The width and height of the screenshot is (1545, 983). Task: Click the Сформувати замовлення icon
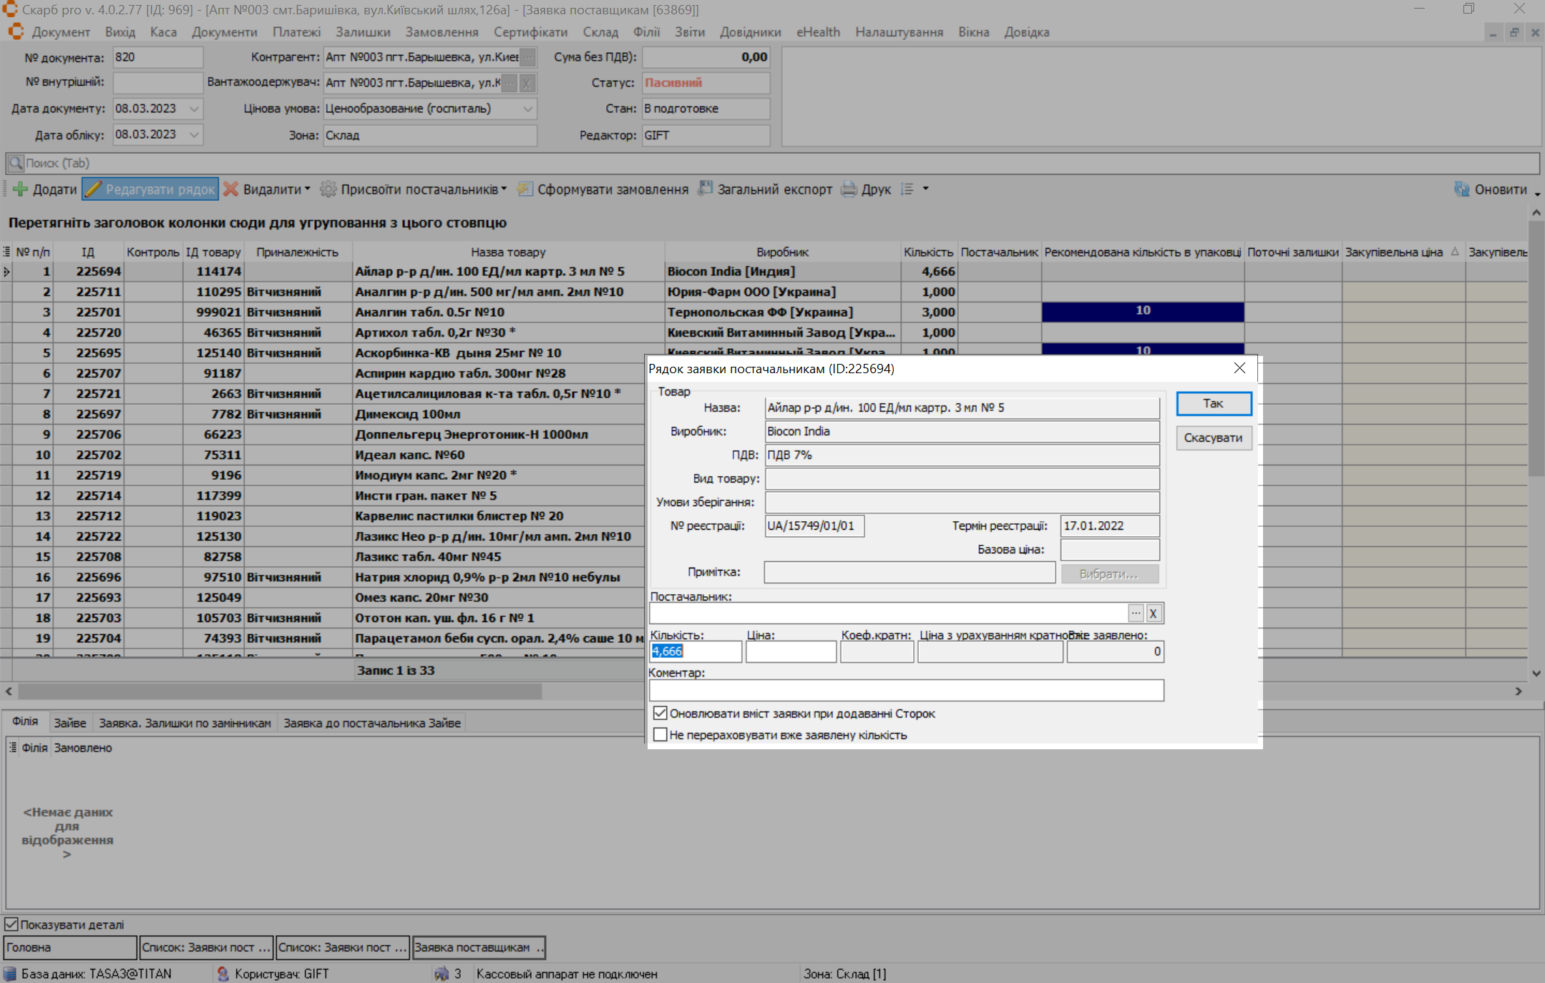[525, 189]
